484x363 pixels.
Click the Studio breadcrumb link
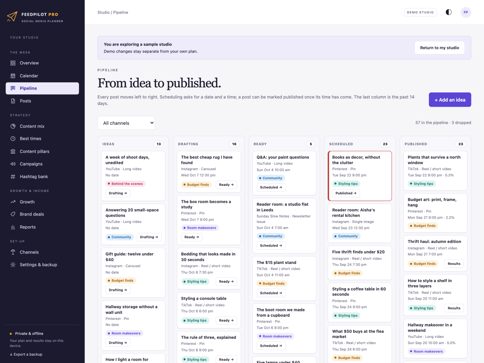coord(103,12)
